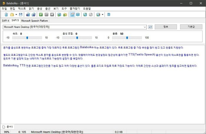Maximize the Balabolka window
The height and width of the screenshot is (134, 206).
(x=191, y=3)
